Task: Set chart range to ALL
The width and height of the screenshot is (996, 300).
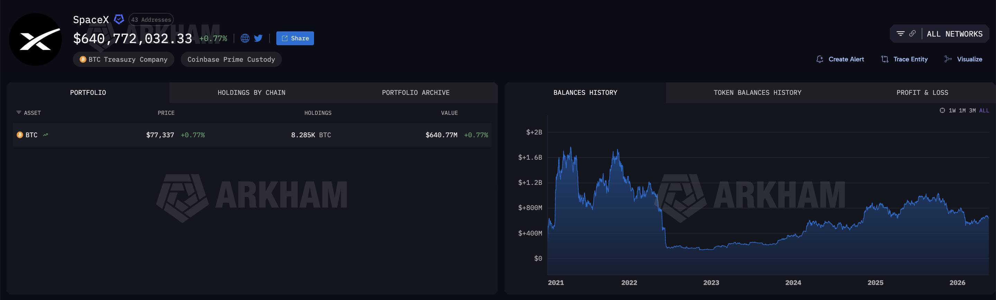Action: 984,111
